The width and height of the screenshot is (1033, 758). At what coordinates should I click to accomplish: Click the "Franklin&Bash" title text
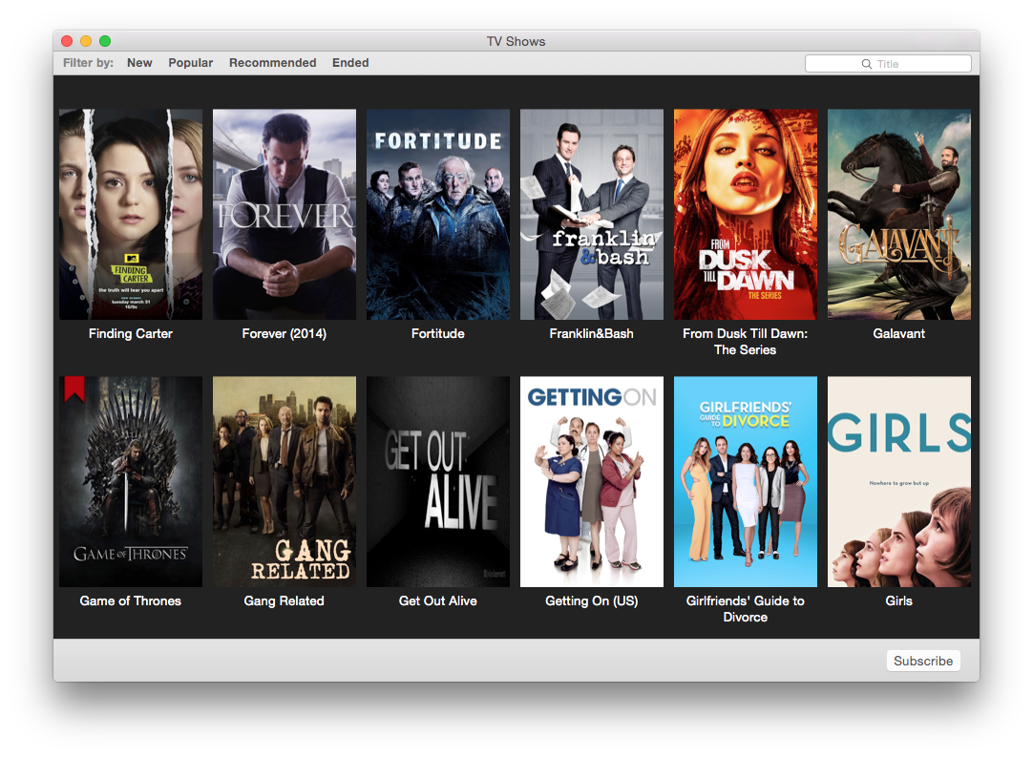pos(592,334)
